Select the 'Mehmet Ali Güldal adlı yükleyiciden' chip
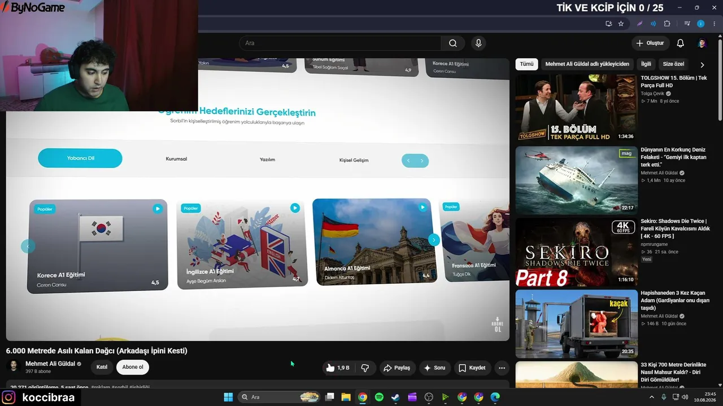Viewport: 723px width, 406px height. pyautogui.click(x=587, y=64)
